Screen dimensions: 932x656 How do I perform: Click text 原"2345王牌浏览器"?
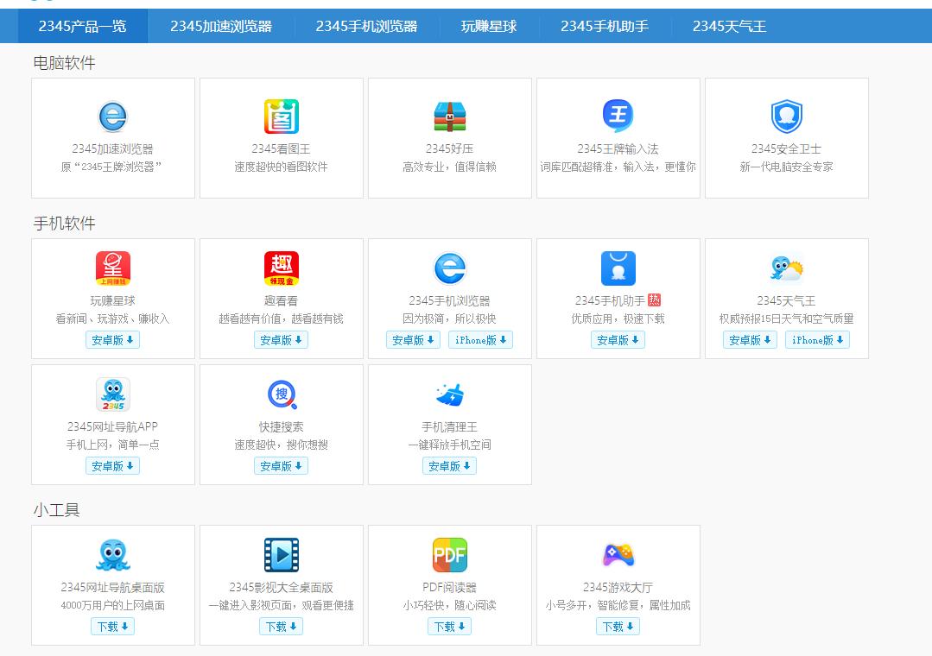point(111,167)
